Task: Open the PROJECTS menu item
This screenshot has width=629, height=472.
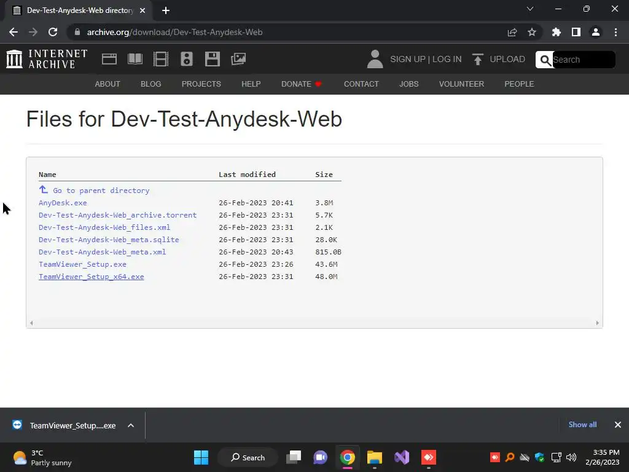Action: (201, 84)
